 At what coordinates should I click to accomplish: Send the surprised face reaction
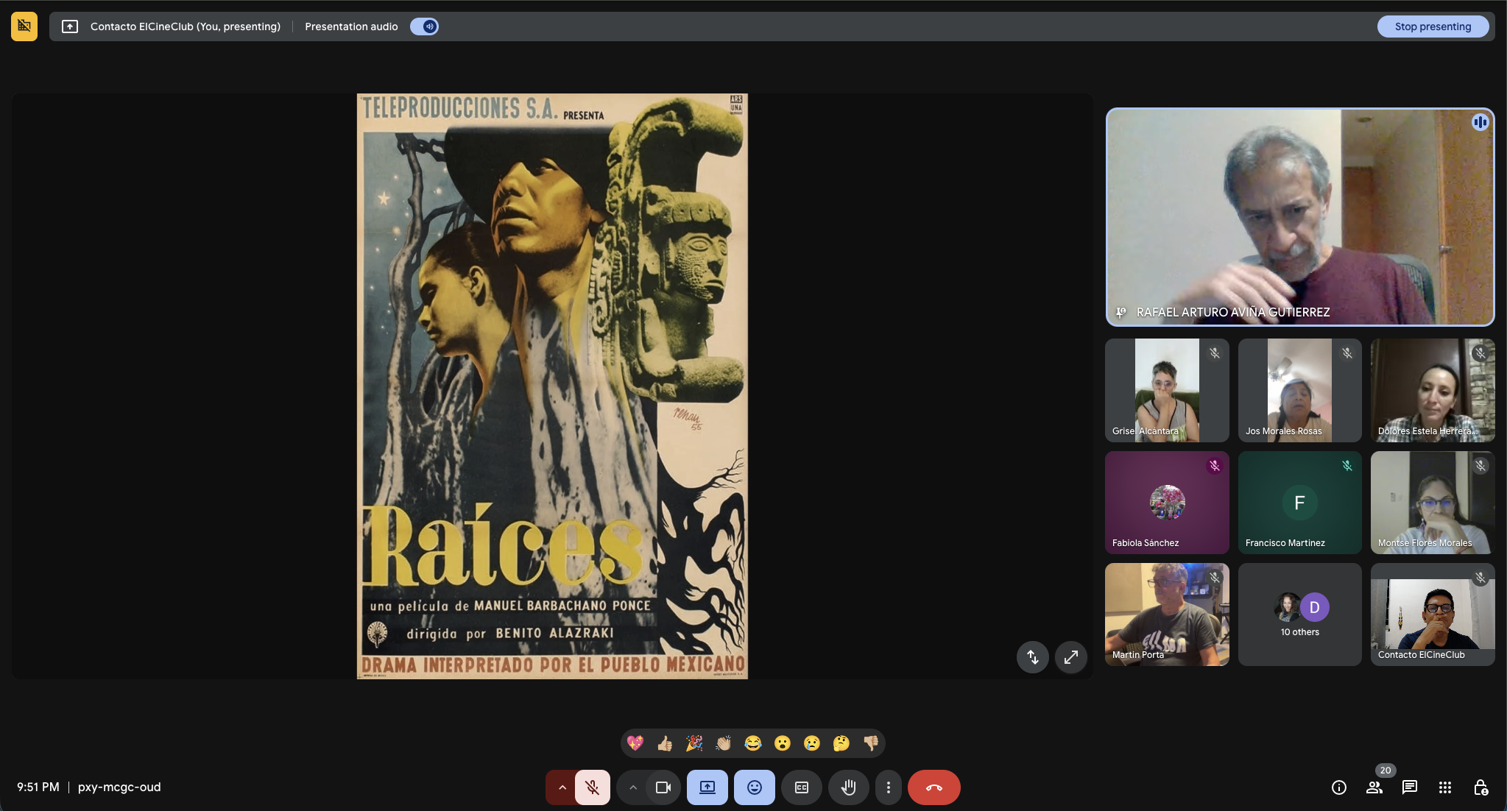pyautogui.click(x=782, y=743)
